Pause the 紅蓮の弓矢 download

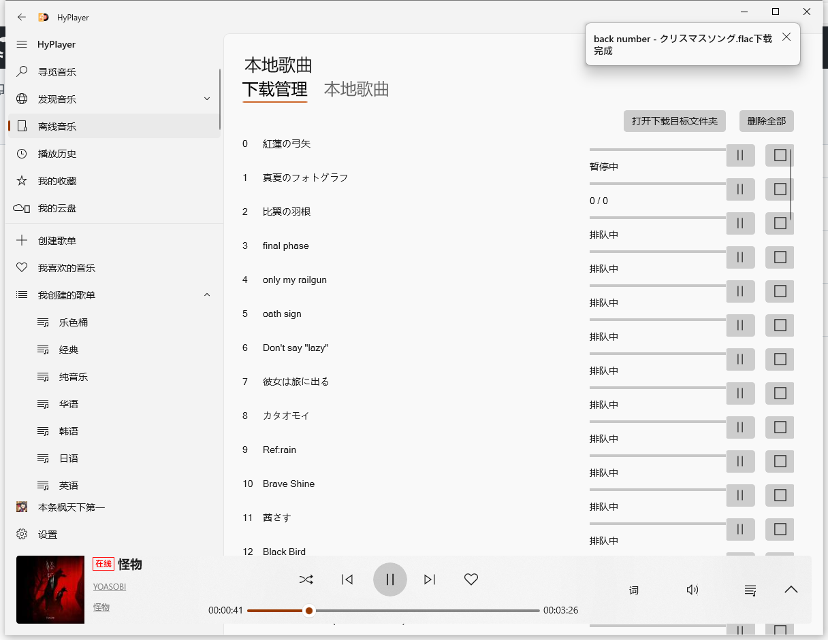click(740, 155)
